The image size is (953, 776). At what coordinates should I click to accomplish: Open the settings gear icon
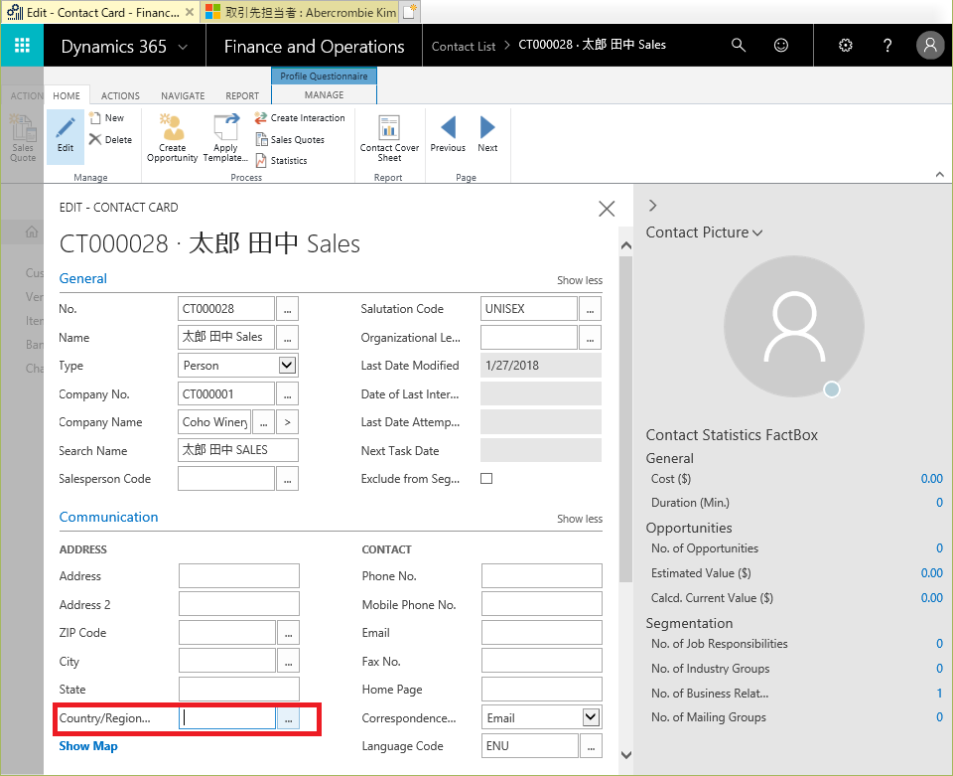click(846, 45)
